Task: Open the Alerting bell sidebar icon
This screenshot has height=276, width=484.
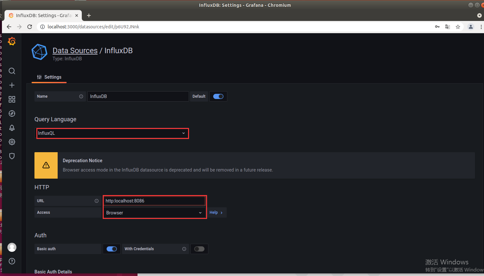Action: (x=12, y=128)
